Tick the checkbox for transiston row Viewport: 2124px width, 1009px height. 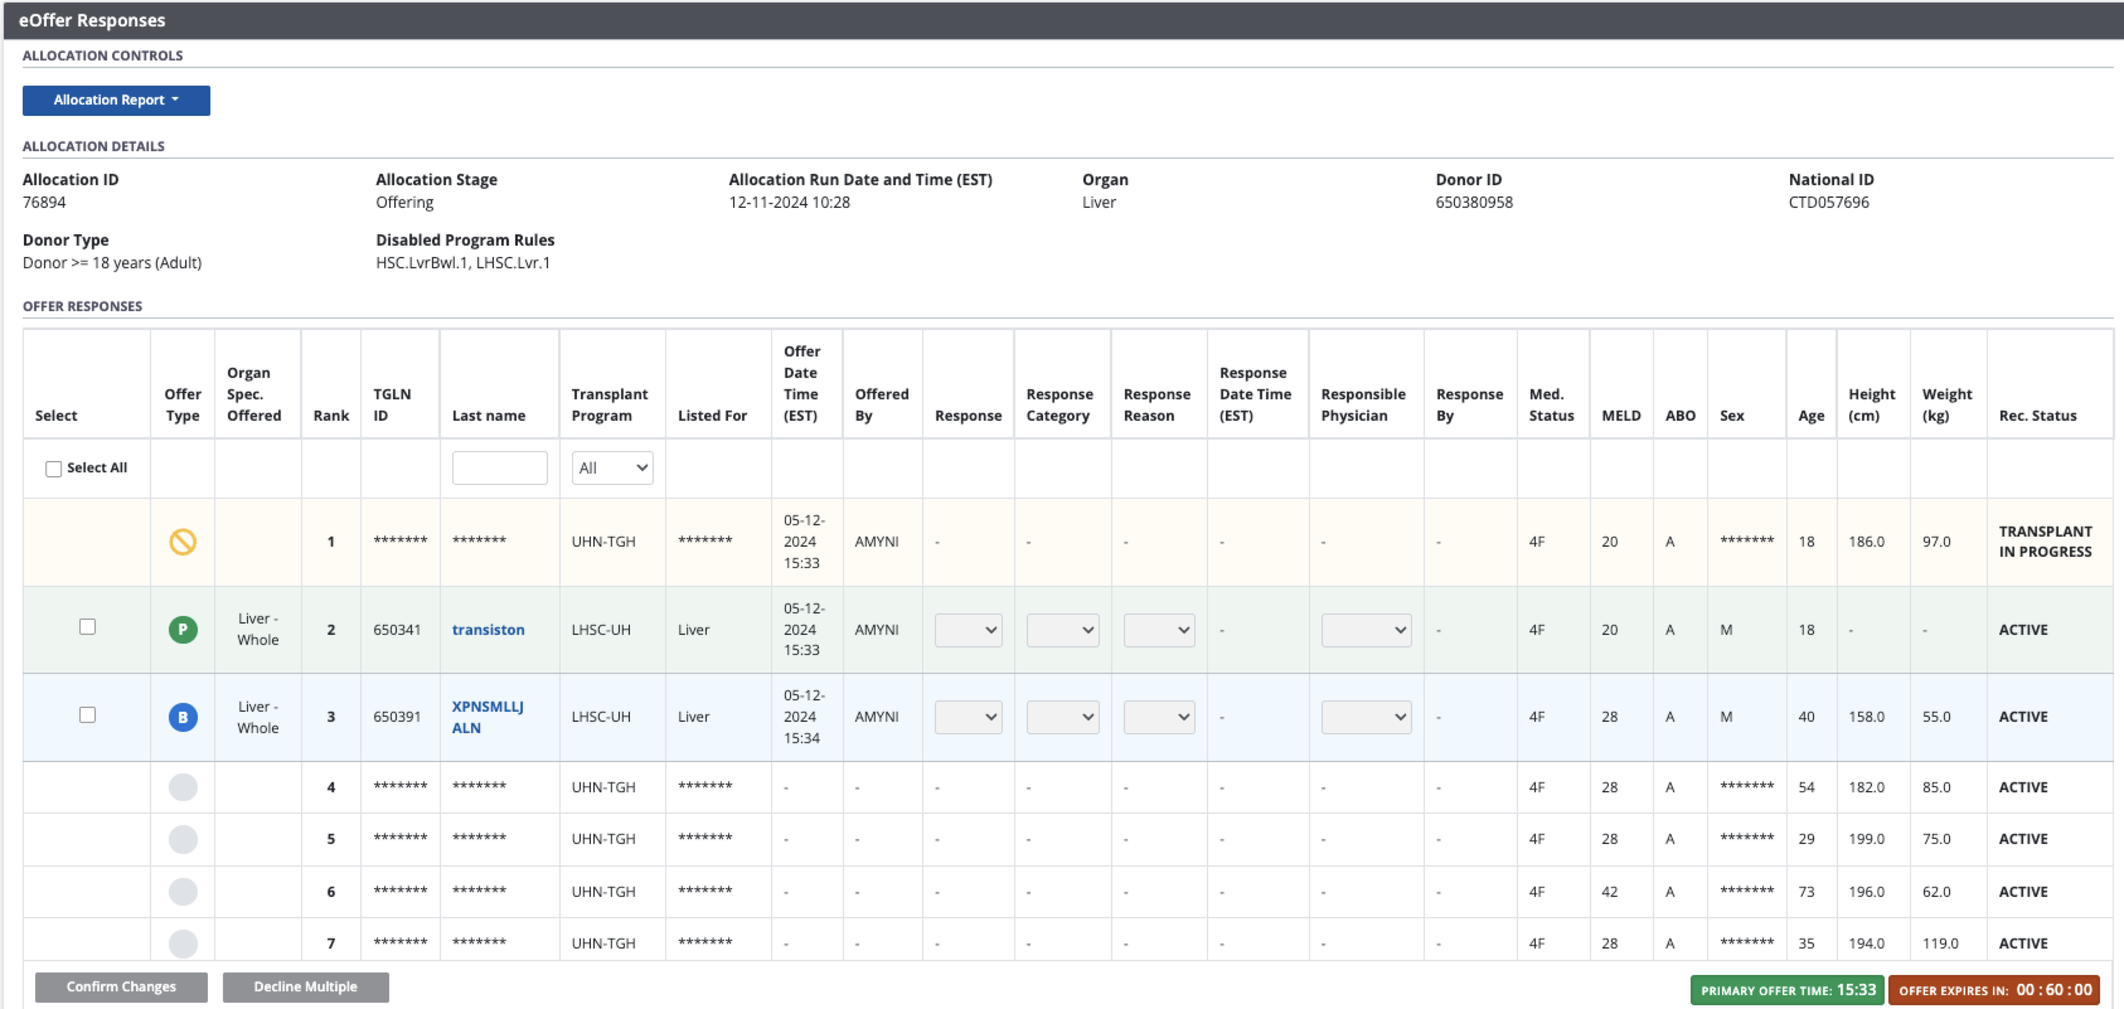88,627
